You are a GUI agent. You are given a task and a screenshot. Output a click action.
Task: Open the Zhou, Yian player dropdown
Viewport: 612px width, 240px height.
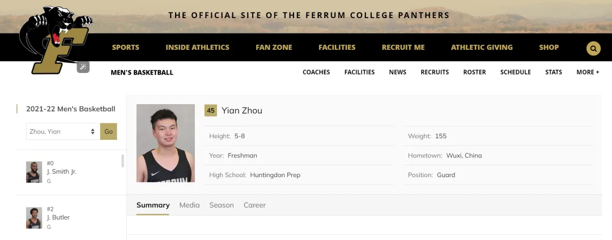[62, 131]
